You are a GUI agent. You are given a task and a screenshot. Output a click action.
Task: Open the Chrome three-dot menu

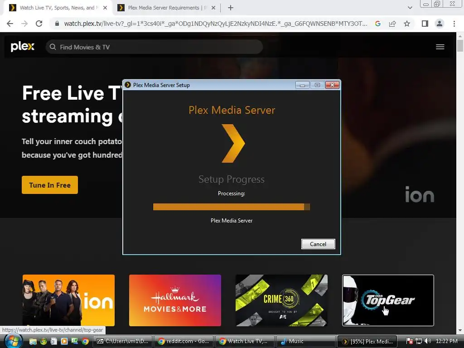tap(454, 24)
